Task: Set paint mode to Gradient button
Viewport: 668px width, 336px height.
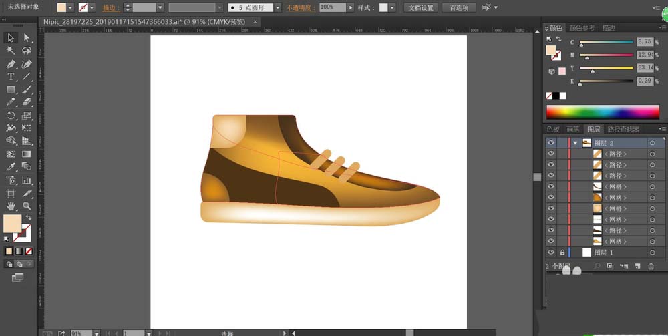Action: (x=19, y=251)
